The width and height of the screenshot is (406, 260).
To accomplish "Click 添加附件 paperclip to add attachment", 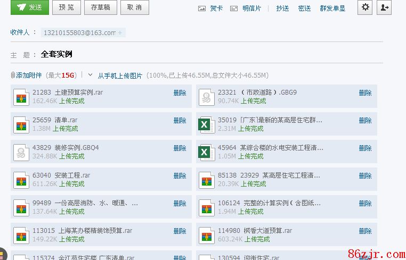I will [27, 76].
